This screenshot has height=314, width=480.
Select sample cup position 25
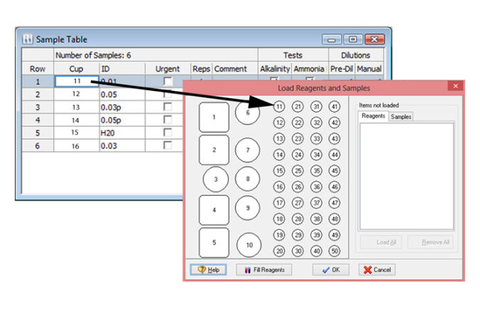point(298,171)
